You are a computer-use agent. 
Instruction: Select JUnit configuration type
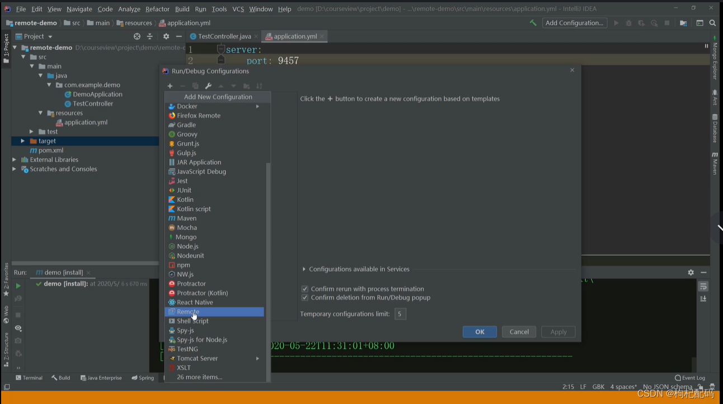pyautogui.click(x=214, y=191)
